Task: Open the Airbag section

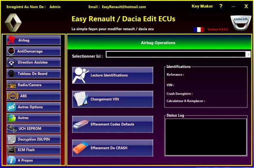Action: [x=33, y=40]
